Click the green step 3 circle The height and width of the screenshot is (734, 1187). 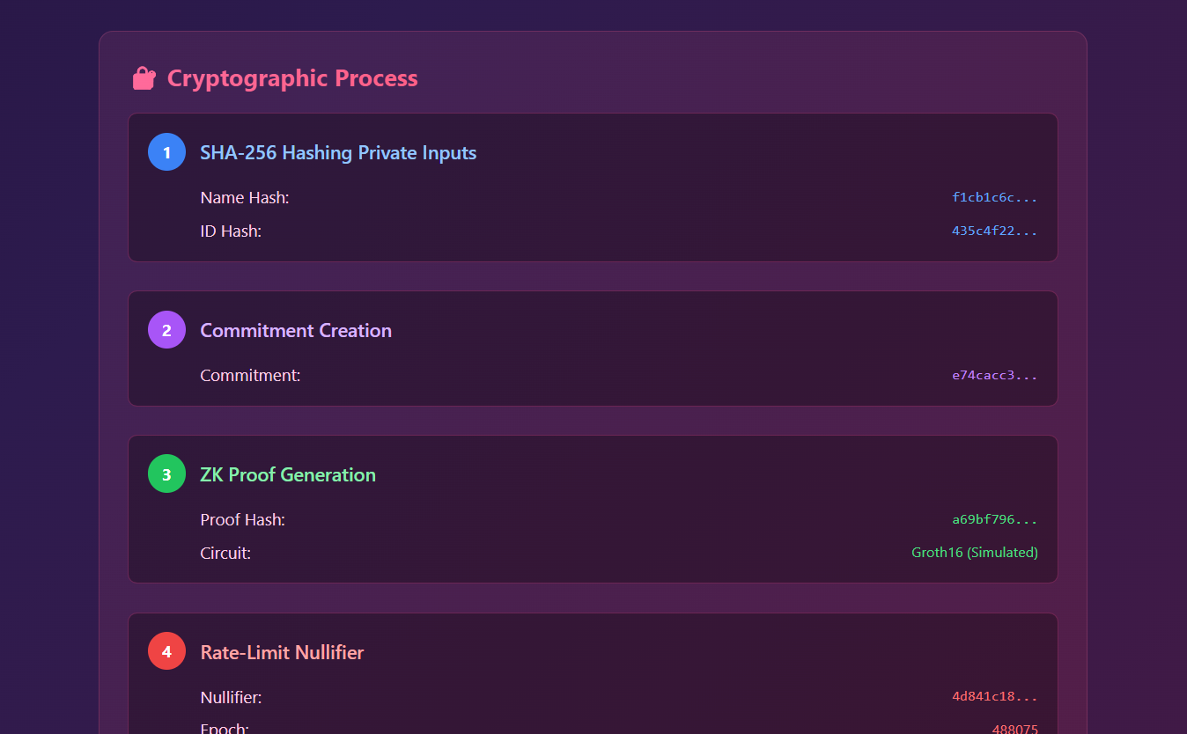tap(166, 474)
